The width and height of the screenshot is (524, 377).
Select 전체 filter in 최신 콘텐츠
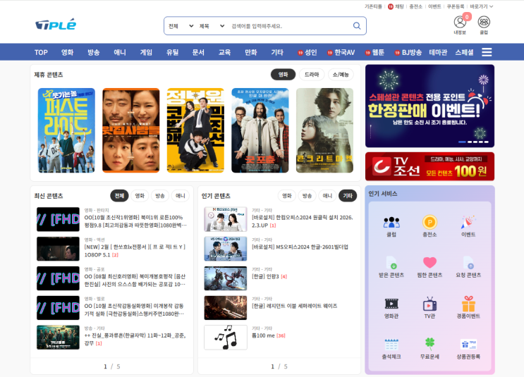click(119, 196)
